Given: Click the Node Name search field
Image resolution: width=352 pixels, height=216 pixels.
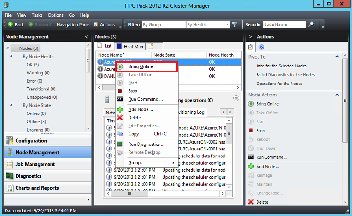Looking at the screenshot, I should [284, 24].
